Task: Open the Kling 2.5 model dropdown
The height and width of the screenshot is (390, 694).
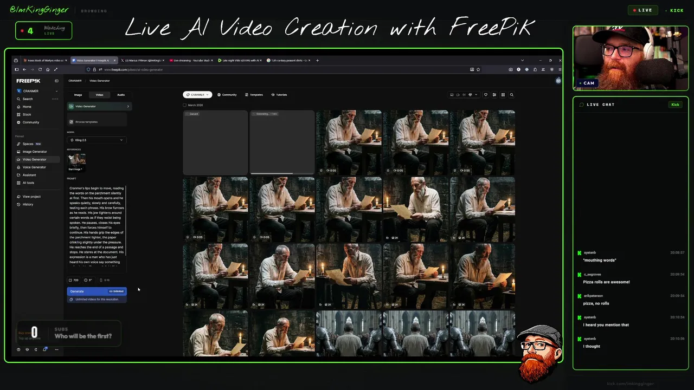Action: click(x=97, y=140)
